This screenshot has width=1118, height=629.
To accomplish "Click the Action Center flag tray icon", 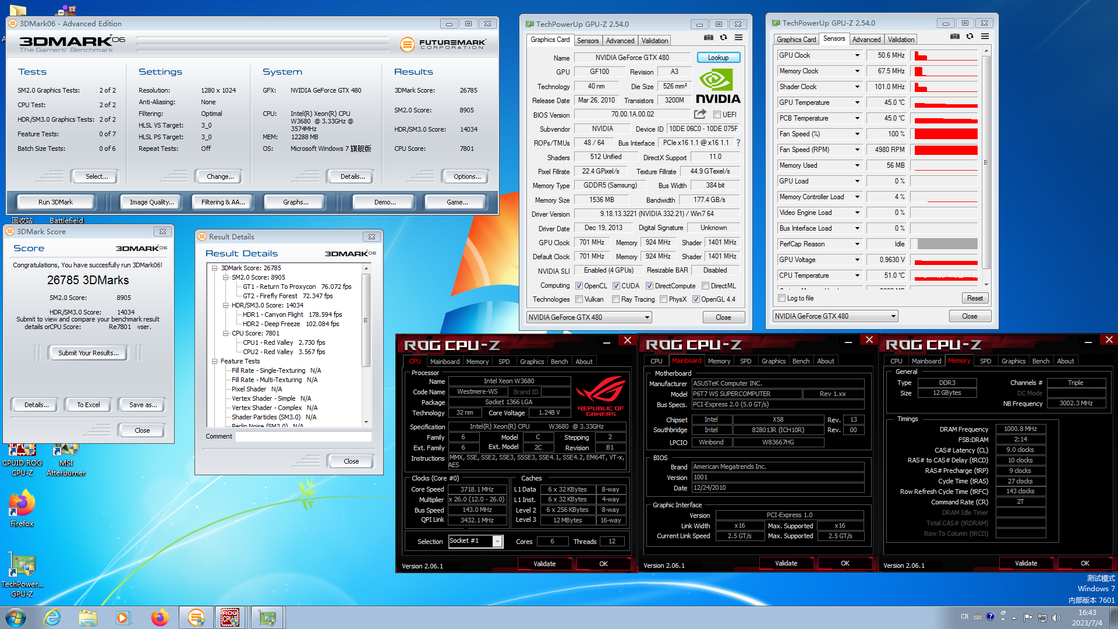I will pyautogui.click(x=1028, y=617).
